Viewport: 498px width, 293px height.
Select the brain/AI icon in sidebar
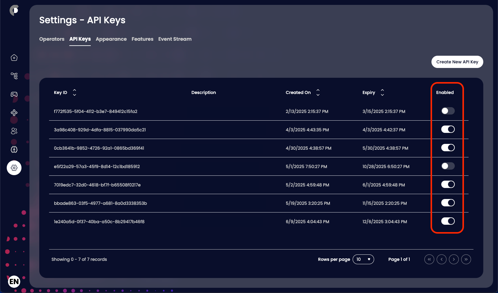coord(14,149)
